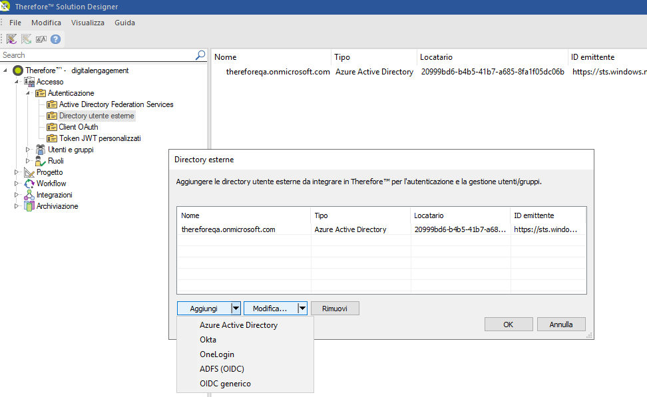Select the Utenti e gruppi icon

coord(41,149)
